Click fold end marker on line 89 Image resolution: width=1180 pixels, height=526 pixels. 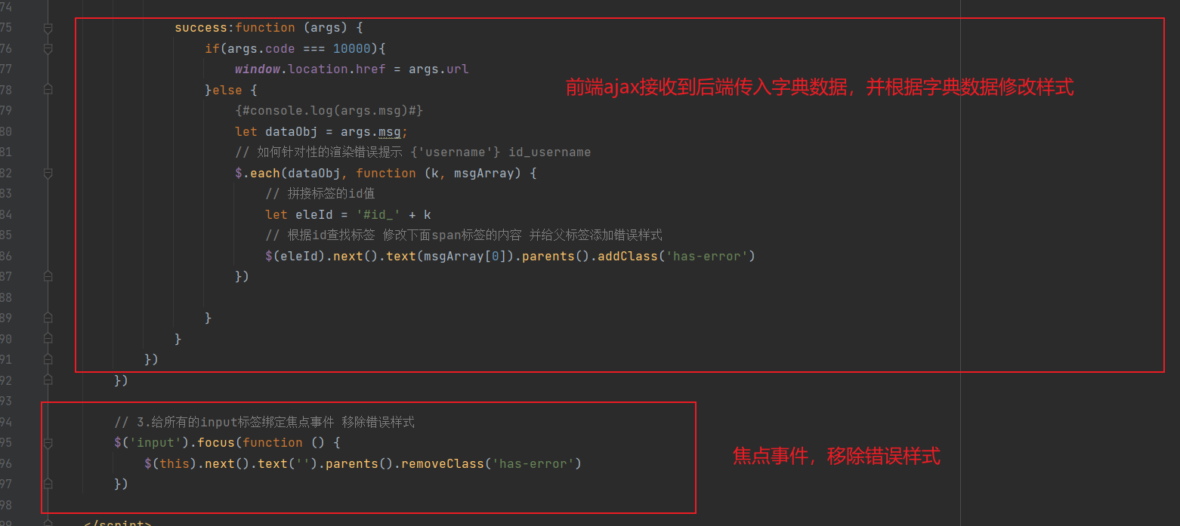tap(48, 318)
